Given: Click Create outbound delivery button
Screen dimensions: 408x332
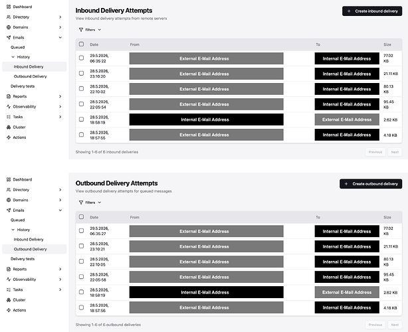Looking at the screenshot, I should tap(371, 184).
